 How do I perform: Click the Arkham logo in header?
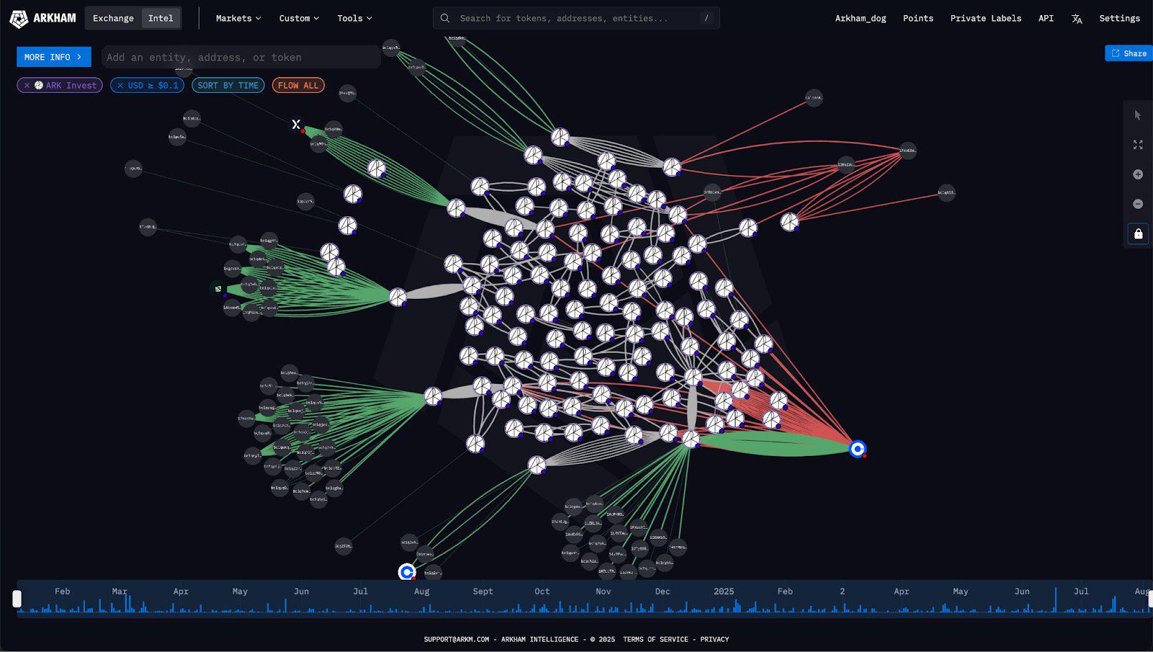[x=43, y=18]
